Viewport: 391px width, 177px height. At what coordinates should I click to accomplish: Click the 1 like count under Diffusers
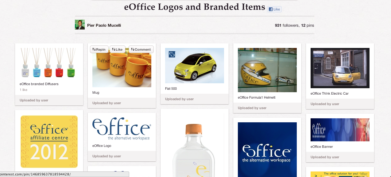(x=23, y=90)
